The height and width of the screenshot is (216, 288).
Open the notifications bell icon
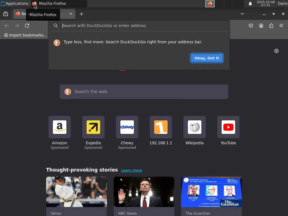[x=250, y=4]
